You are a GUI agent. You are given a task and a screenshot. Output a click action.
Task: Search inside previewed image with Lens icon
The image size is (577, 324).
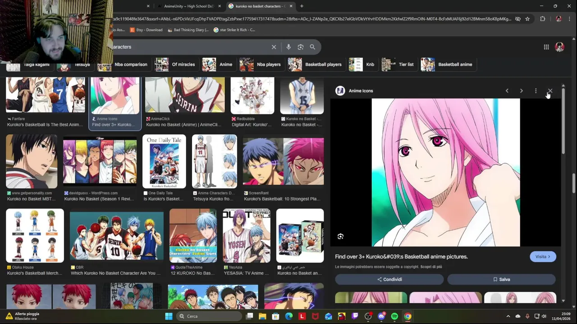coord(340,236)
